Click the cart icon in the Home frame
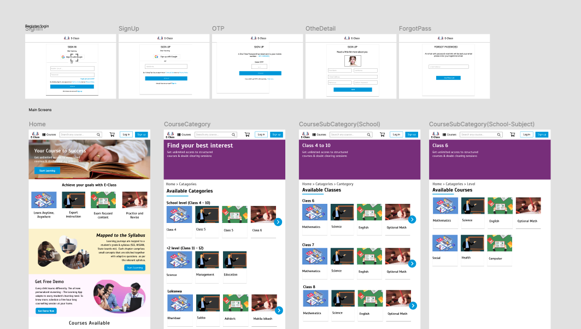The width and height of the screenshot is (581, 329). coord(112,134)
